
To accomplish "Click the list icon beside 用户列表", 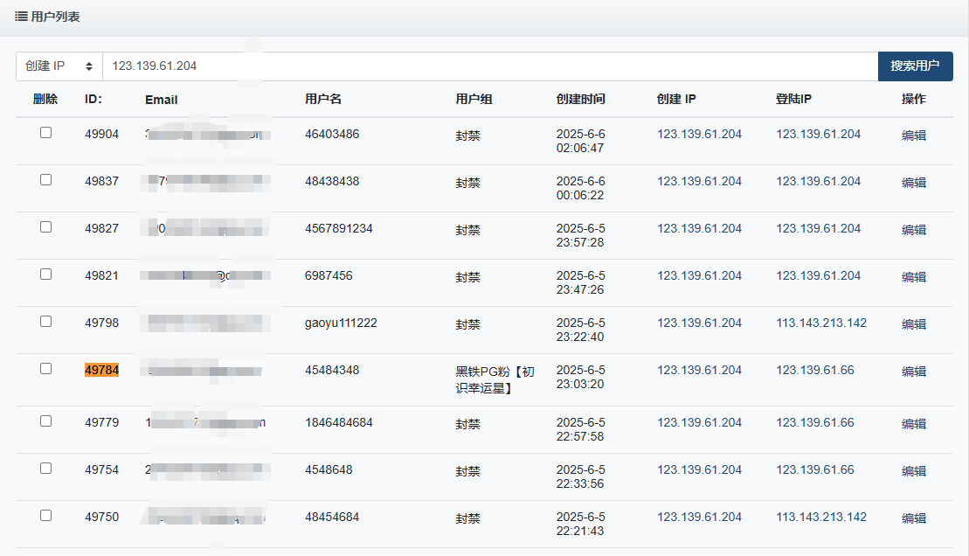I will pyautogui.click(x=21, y=17).
